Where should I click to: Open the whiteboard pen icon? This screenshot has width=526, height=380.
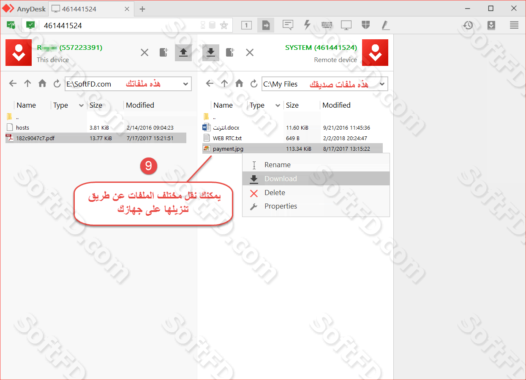(385, 25)
